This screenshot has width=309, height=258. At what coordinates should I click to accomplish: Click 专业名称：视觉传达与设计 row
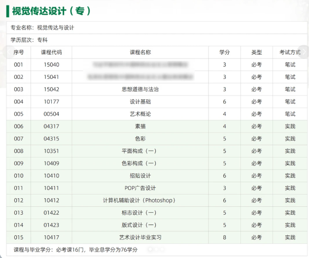[x=157, y=28]
